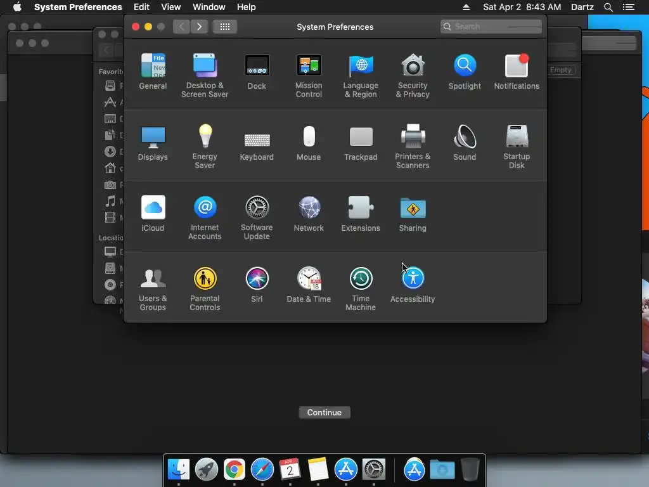Open Siri preferences

(257, 285)
